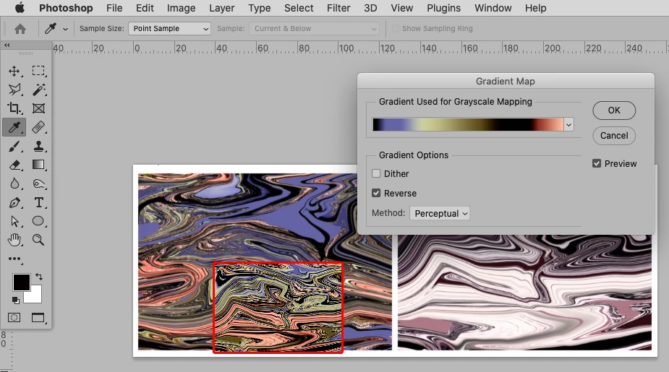
Task: Select the Brush tool
Action: [x=14, y=146]
